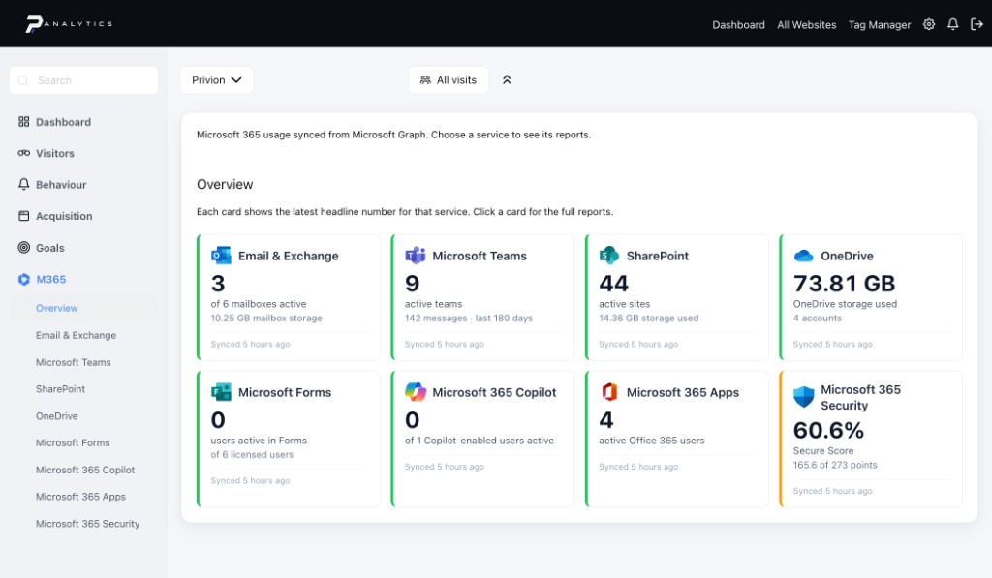Open Email & Exchange submenu item

click(76, 335)
